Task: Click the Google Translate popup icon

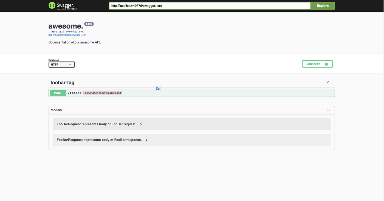Action: [158, 88]
